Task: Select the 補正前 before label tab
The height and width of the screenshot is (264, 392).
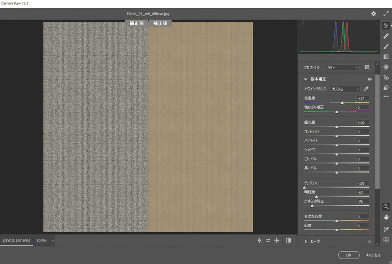Action: pyautogui.click(x=137, y=23)
